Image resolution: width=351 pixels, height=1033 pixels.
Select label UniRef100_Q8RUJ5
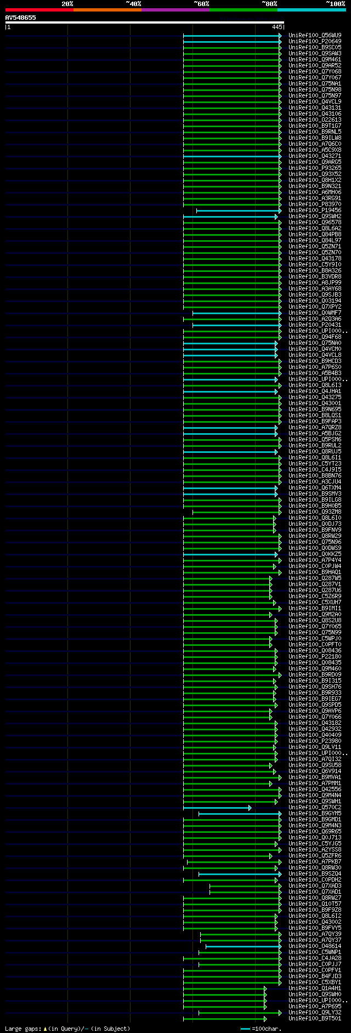point(315,451)
